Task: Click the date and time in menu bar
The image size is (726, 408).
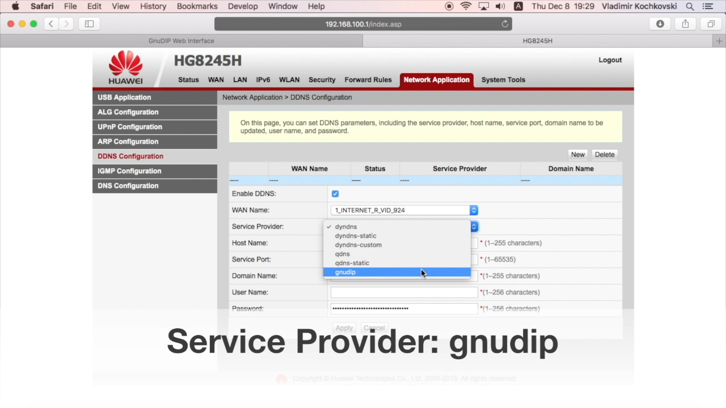Action: click(x=563, y=6)
